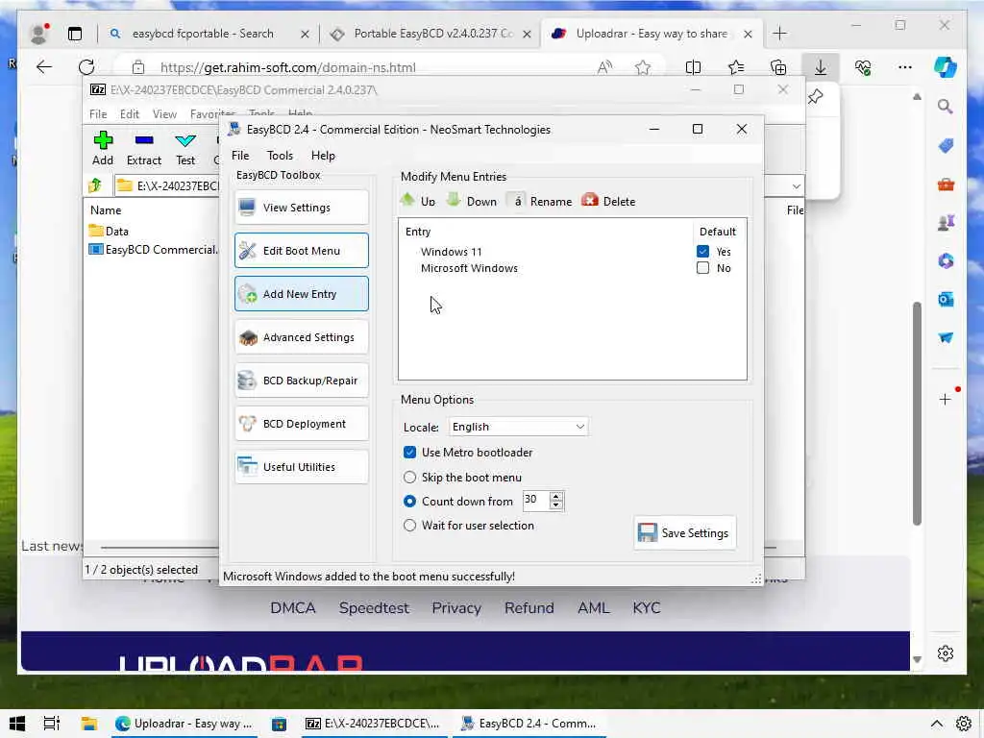Open Refund link on Uploadrar page
Viewport: 984px width, 738px height.
click(529, 608)
